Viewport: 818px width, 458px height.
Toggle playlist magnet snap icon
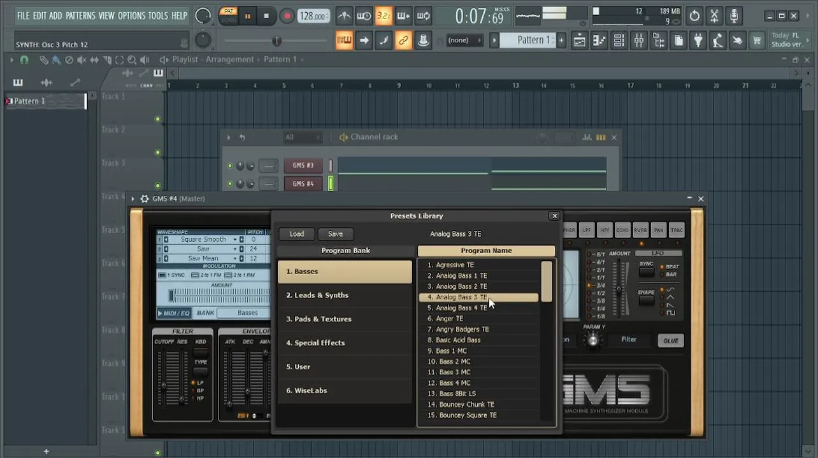24,60
